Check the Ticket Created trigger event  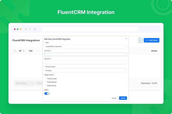(45, 78)
